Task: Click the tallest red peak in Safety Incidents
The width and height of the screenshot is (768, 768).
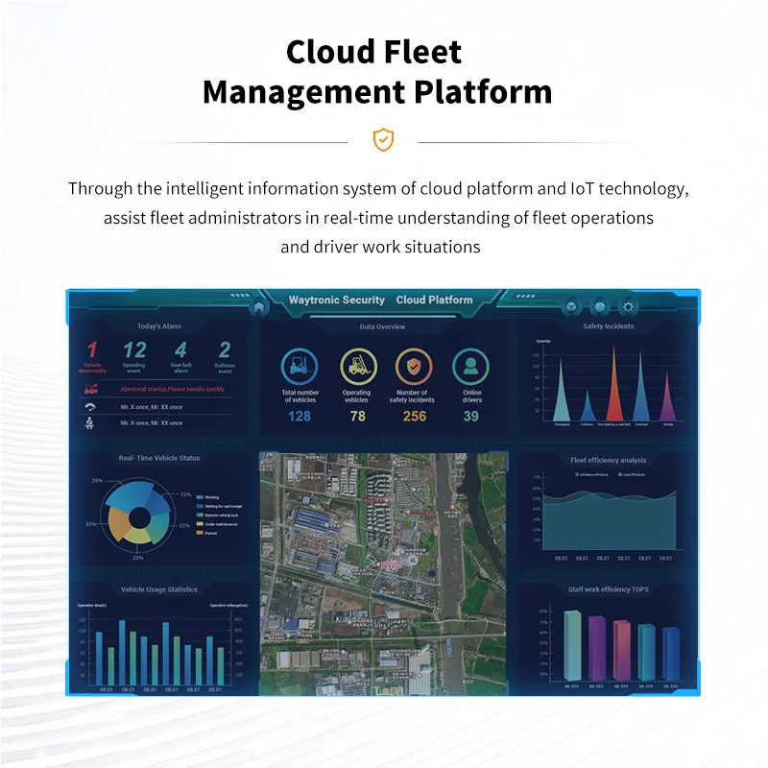Action: pyautogui.click(x=614, y=385)
